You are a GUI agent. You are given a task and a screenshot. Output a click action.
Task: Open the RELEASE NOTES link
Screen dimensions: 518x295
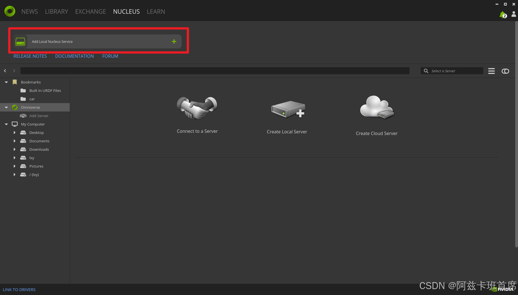pos(30,56)
